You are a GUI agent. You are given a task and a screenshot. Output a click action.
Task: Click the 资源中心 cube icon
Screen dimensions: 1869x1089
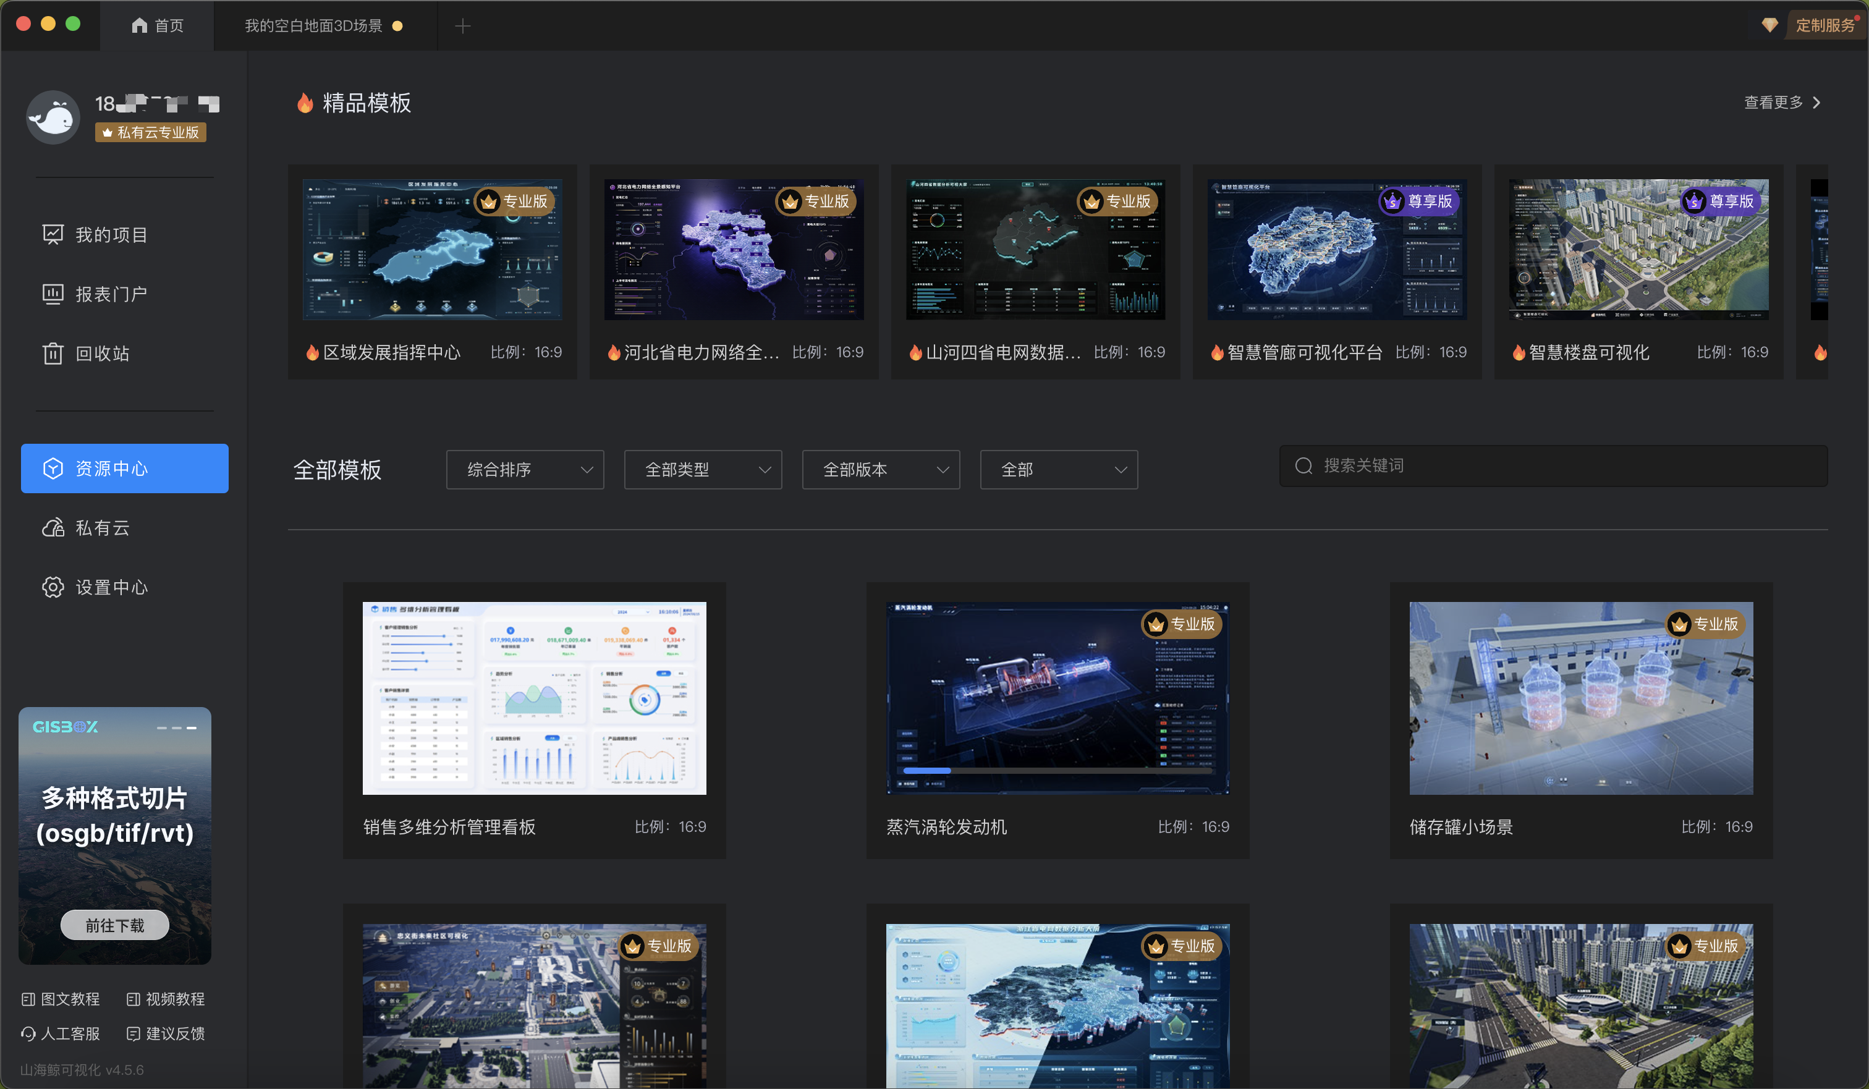[x=53, y=468]
